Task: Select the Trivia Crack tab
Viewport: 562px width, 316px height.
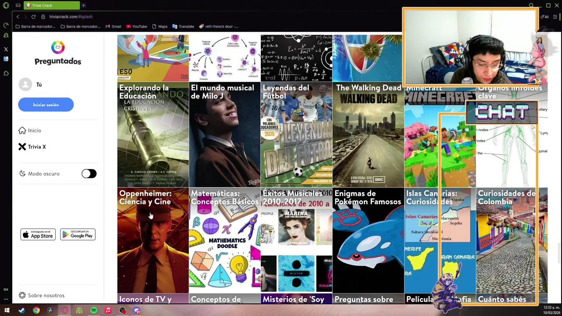Action: point(52,5)
